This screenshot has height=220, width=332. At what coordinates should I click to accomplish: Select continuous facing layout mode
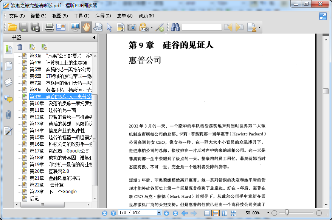234,213
